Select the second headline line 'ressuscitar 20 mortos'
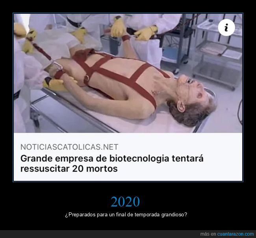256x238 pixels. [x=69, y=169]
